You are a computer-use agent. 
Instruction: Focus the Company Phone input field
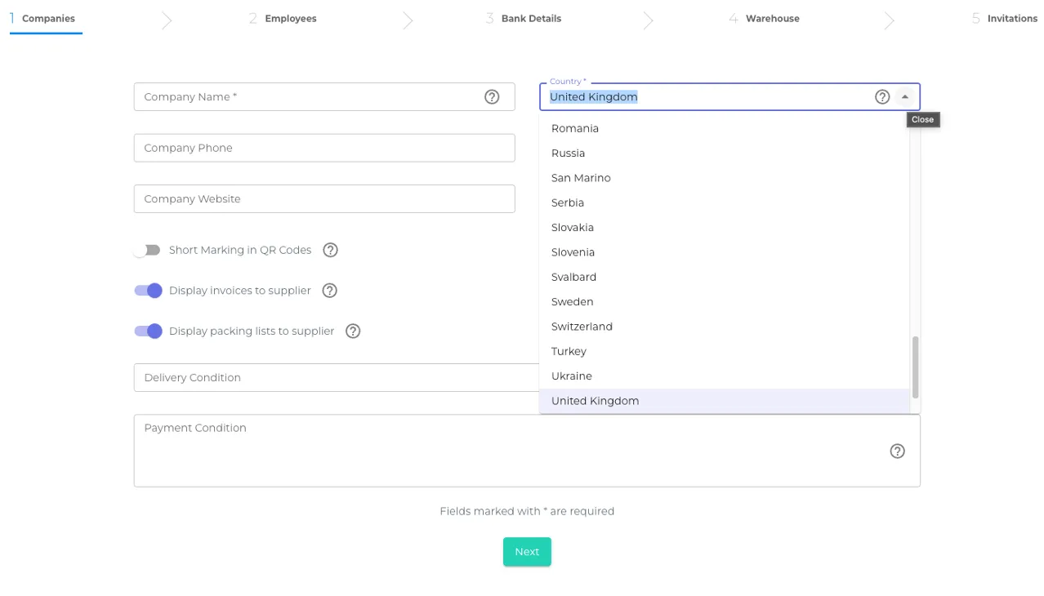[324, 148]
